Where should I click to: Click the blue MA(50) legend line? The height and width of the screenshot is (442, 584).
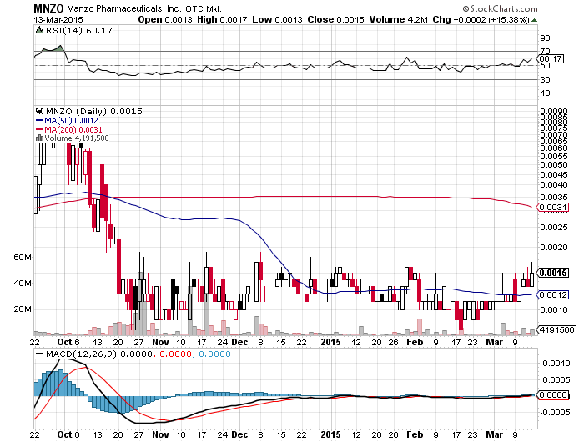39,121
